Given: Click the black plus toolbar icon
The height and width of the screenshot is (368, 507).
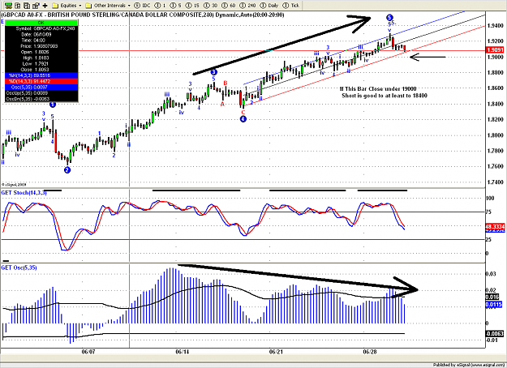Looking at the screenshot, I should (45, 5).
